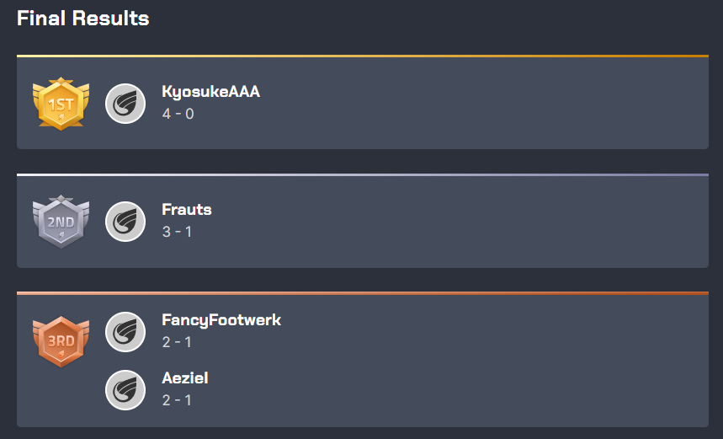The width and height of the screenshot is (723, 439).
Task: Click the Frauts player name
Action: (x=187, y=210)
